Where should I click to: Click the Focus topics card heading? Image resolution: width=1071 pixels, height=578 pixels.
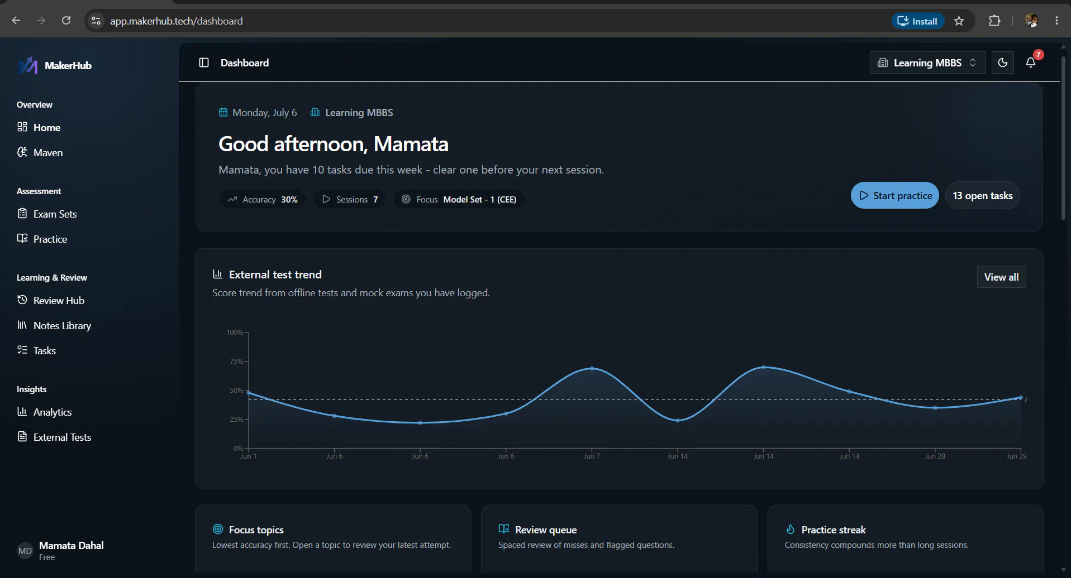click(x=256, y=529)
